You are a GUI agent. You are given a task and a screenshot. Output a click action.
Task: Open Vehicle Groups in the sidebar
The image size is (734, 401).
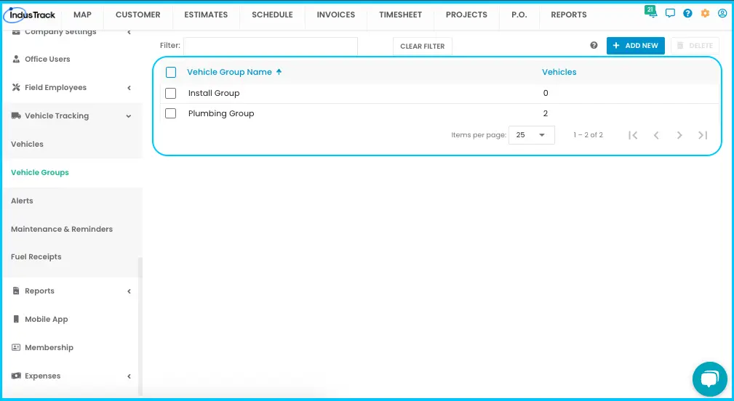pyautogui.click(x=40, y=172)
